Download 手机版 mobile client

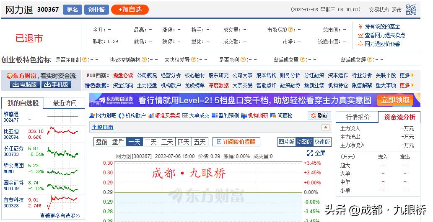pyautogui.click(x=56, y=84)
